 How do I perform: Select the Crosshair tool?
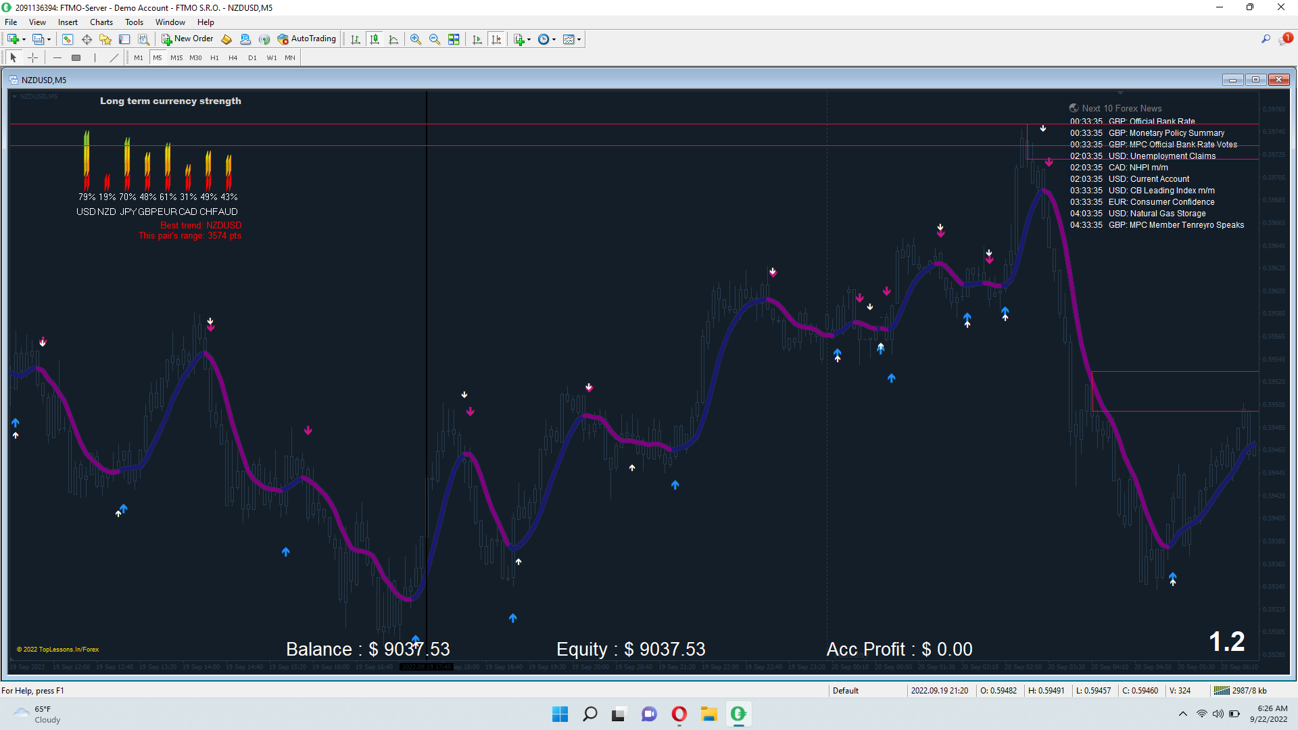[32, 57]
